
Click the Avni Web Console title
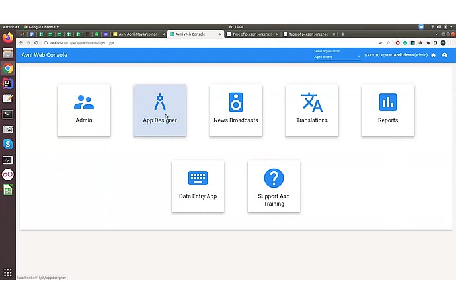point(44,55)
